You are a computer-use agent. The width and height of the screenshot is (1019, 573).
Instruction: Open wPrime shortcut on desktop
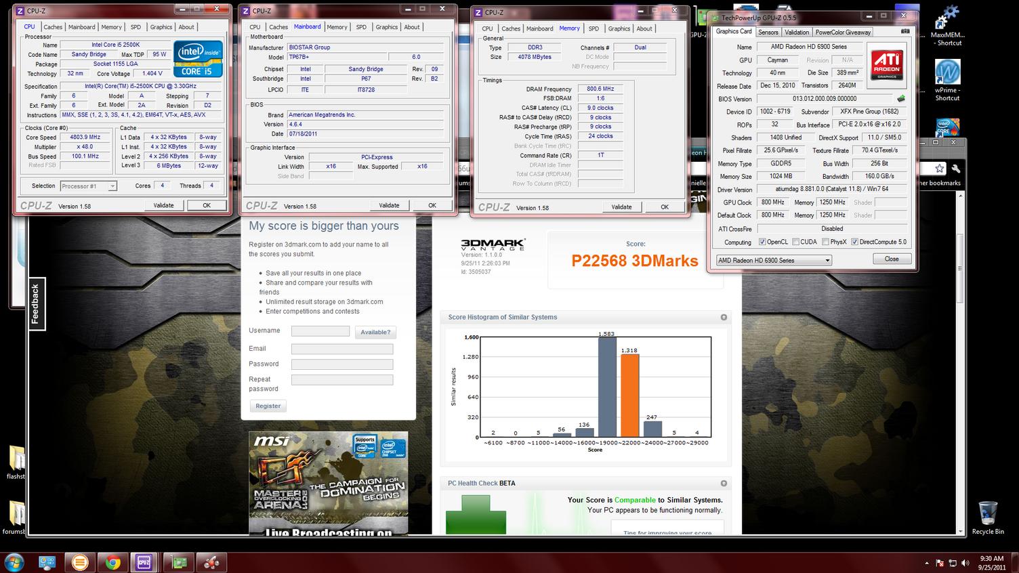tap(947, 81)
